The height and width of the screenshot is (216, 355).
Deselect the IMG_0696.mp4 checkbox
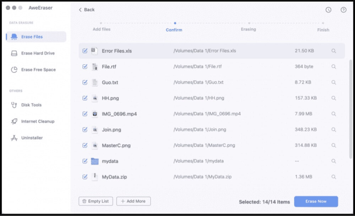[85, 114]
